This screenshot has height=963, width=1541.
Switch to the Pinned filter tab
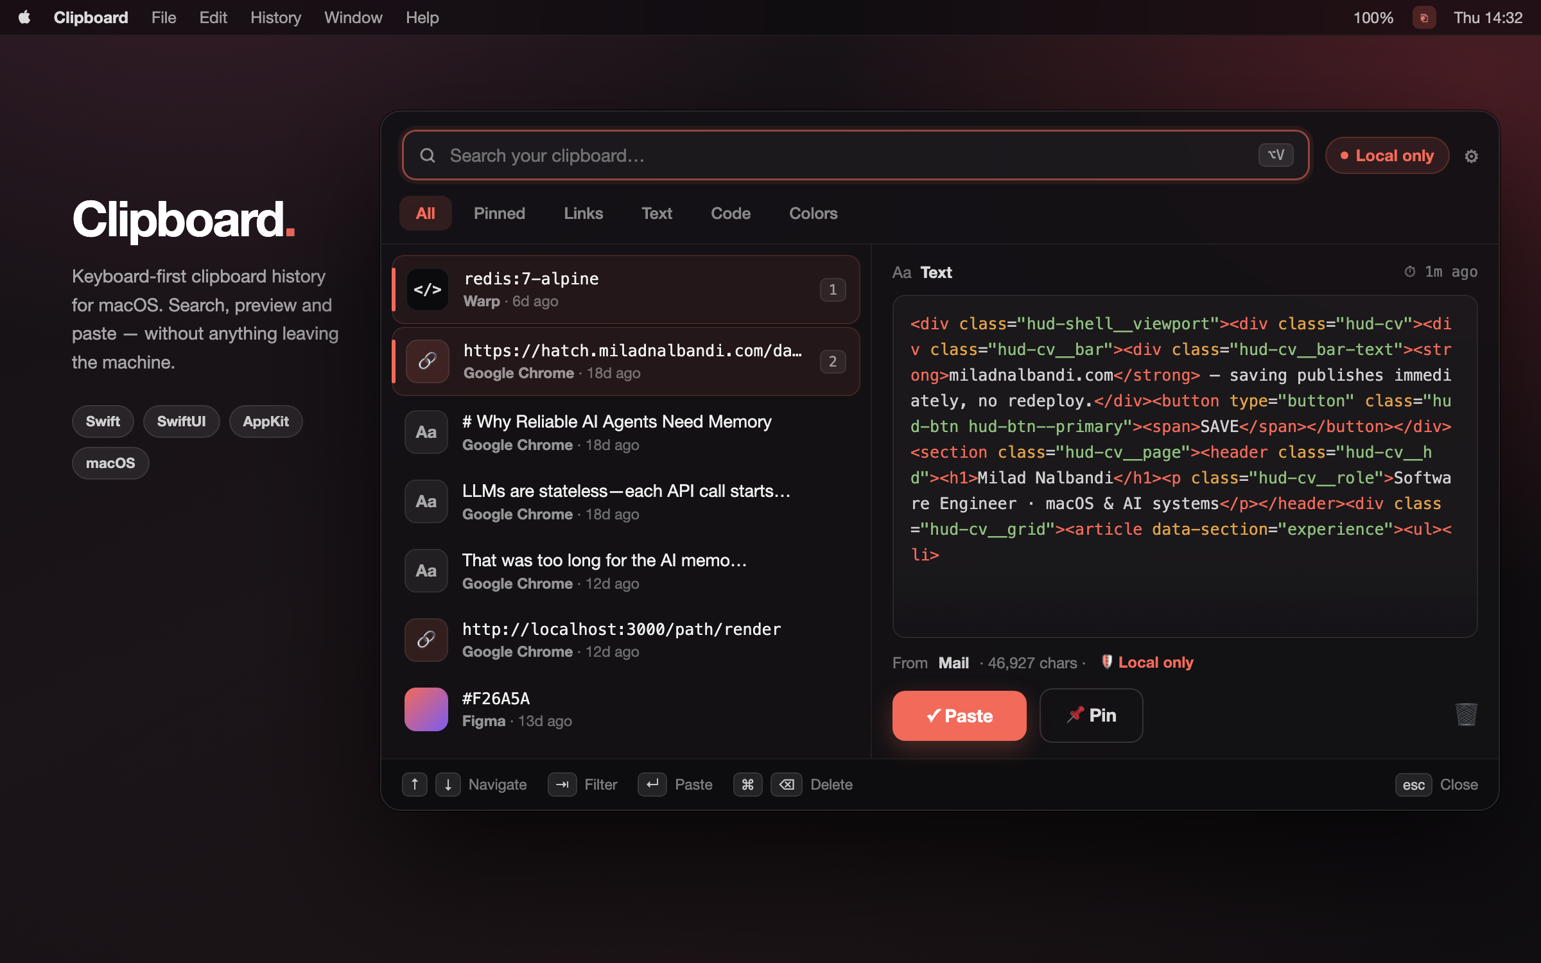[x=500, y=213]
